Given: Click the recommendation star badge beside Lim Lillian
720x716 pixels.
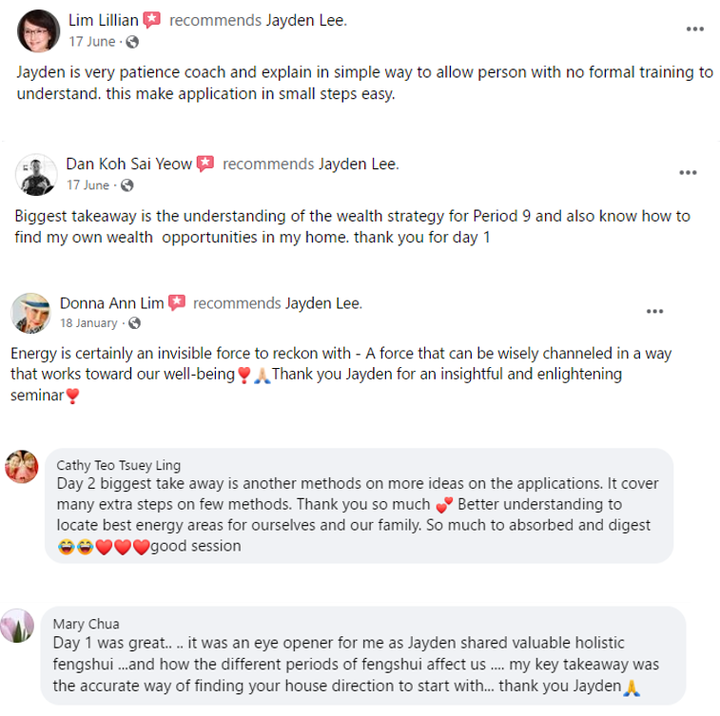Looking at the screenshot, I should click(x=152, y=20).
